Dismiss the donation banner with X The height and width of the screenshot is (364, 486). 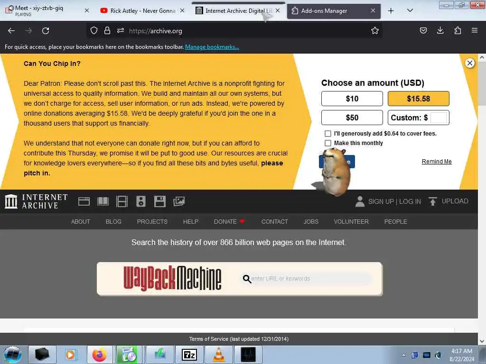pos(470,63)
